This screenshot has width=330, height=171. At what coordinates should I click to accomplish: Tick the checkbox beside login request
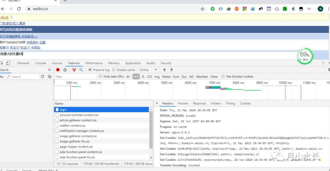57,110
